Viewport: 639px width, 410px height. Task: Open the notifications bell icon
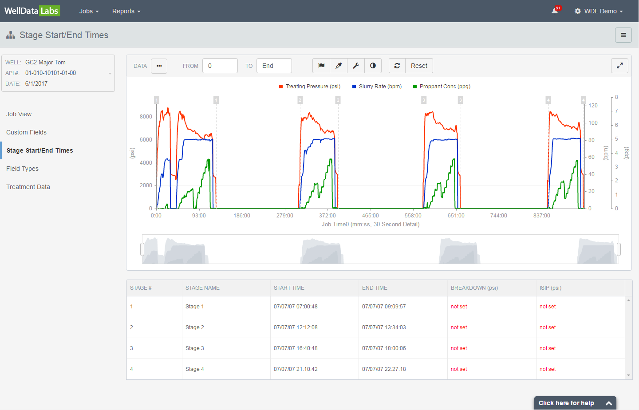click(x=555, y=11)
